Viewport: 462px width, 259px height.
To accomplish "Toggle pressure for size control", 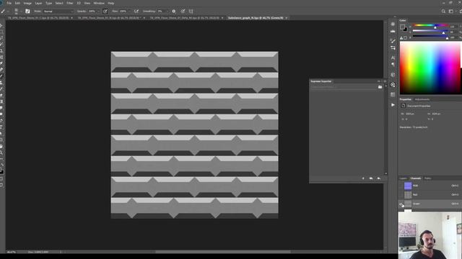I will (183, 12).
